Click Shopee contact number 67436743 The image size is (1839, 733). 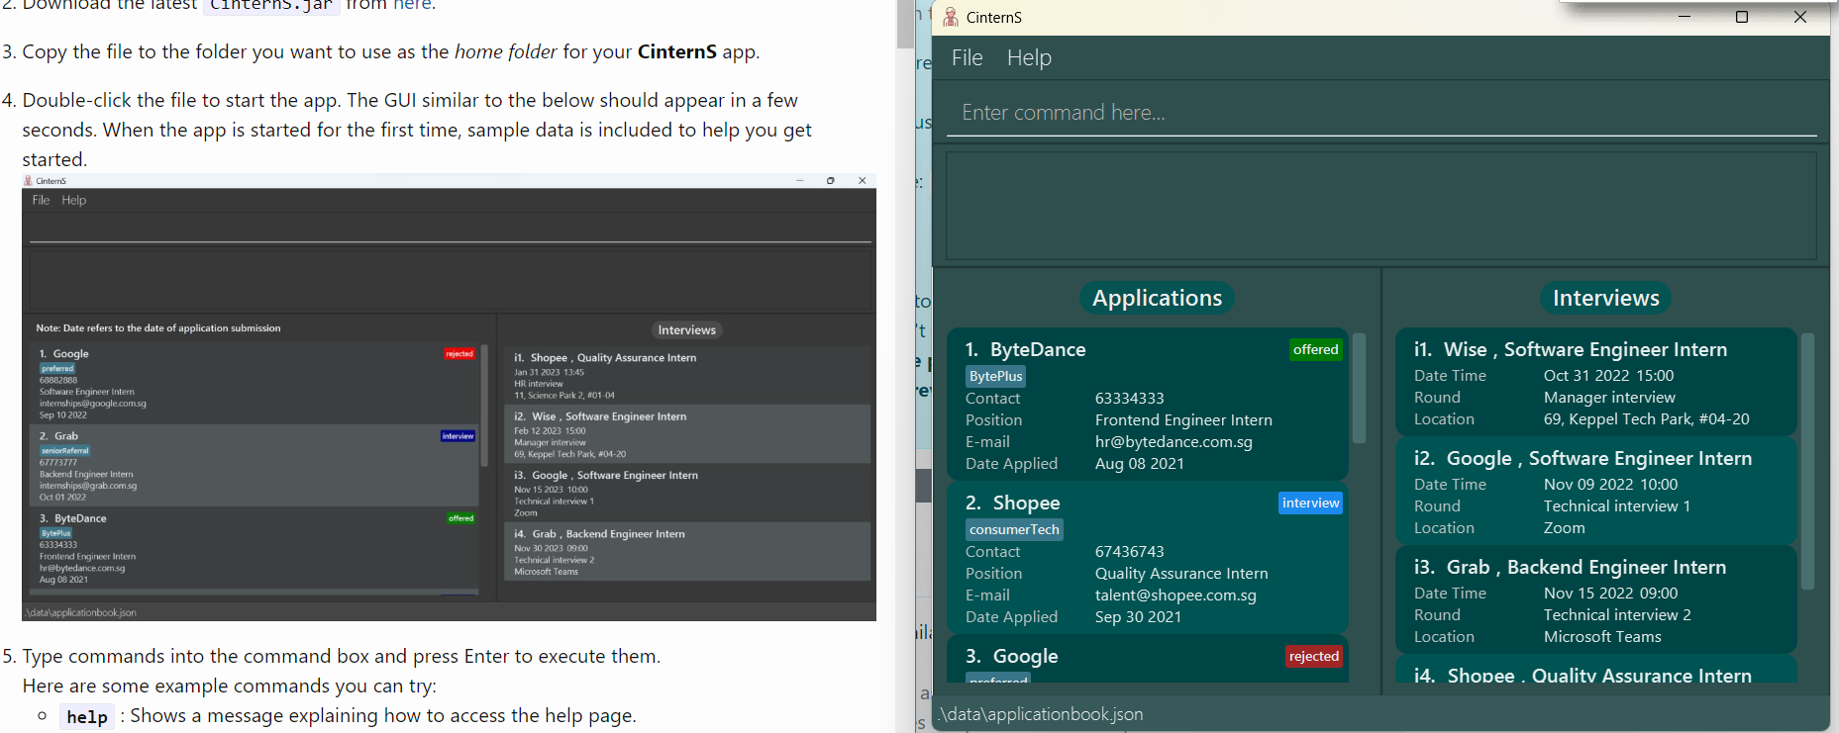[1129, 552]
